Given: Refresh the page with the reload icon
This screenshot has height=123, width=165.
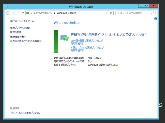Looking at the screenshot, I should coord(111,13).
